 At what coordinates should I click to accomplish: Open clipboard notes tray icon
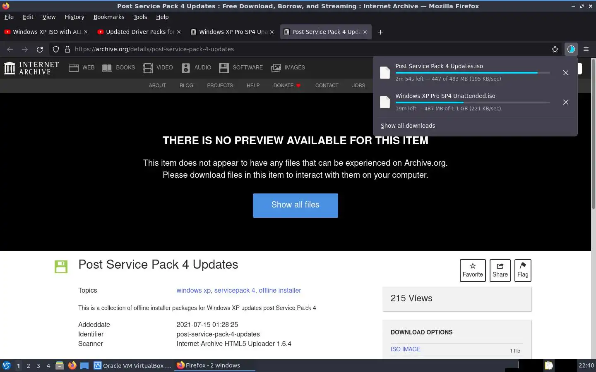[549, 365]
